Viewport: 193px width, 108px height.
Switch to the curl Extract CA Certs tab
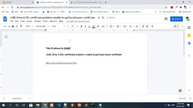coord(86,2)
